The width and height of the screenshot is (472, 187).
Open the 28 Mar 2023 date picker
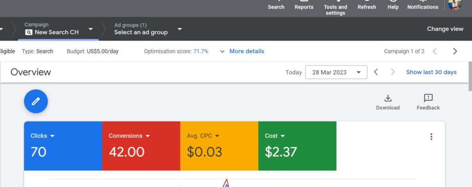coord(336,72)
